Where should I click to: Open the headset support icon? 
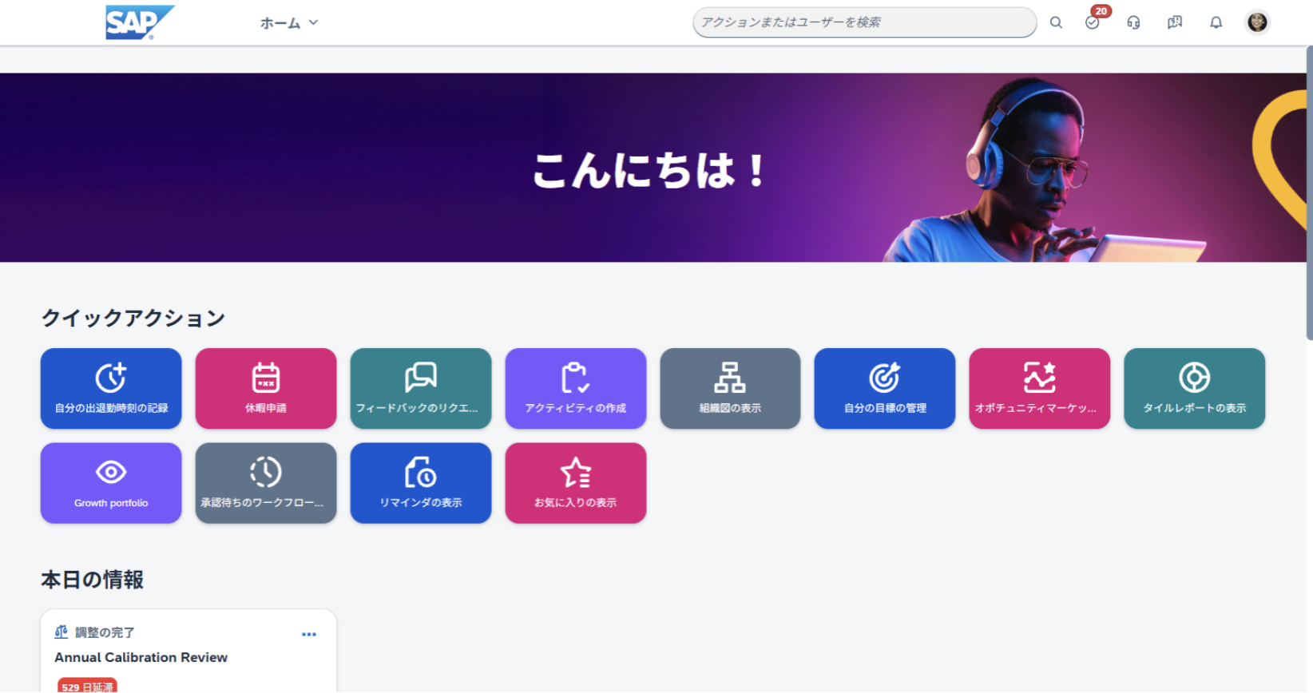pyautogui.click(x=1133, y=22)
